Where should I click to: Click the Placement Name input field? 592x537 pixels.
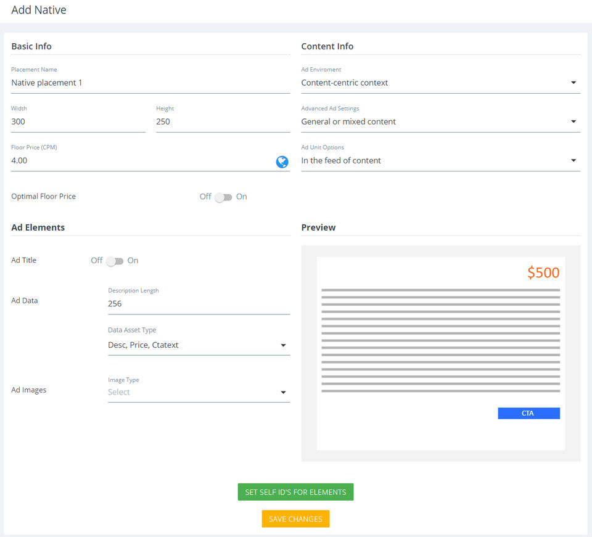[x=150, y=83]
